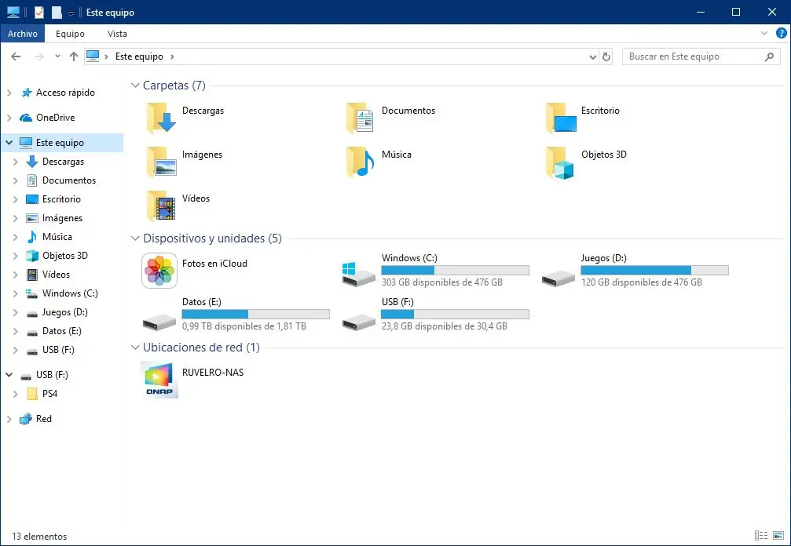Switch to large icons view in status bar
Viewport: 791px width, 546px height.
click(778, 536)
